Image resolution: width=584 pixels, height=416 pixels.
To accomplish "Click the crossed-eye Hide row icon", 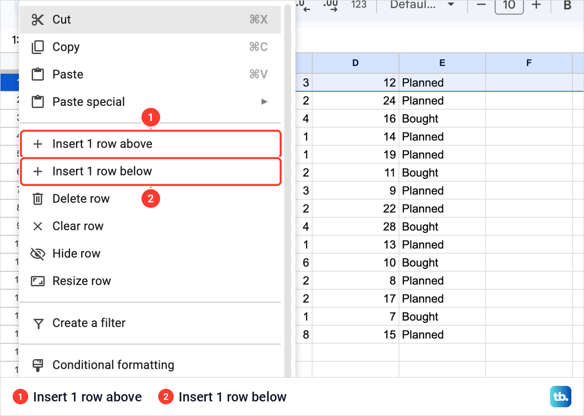I will [x=37, y=254].
